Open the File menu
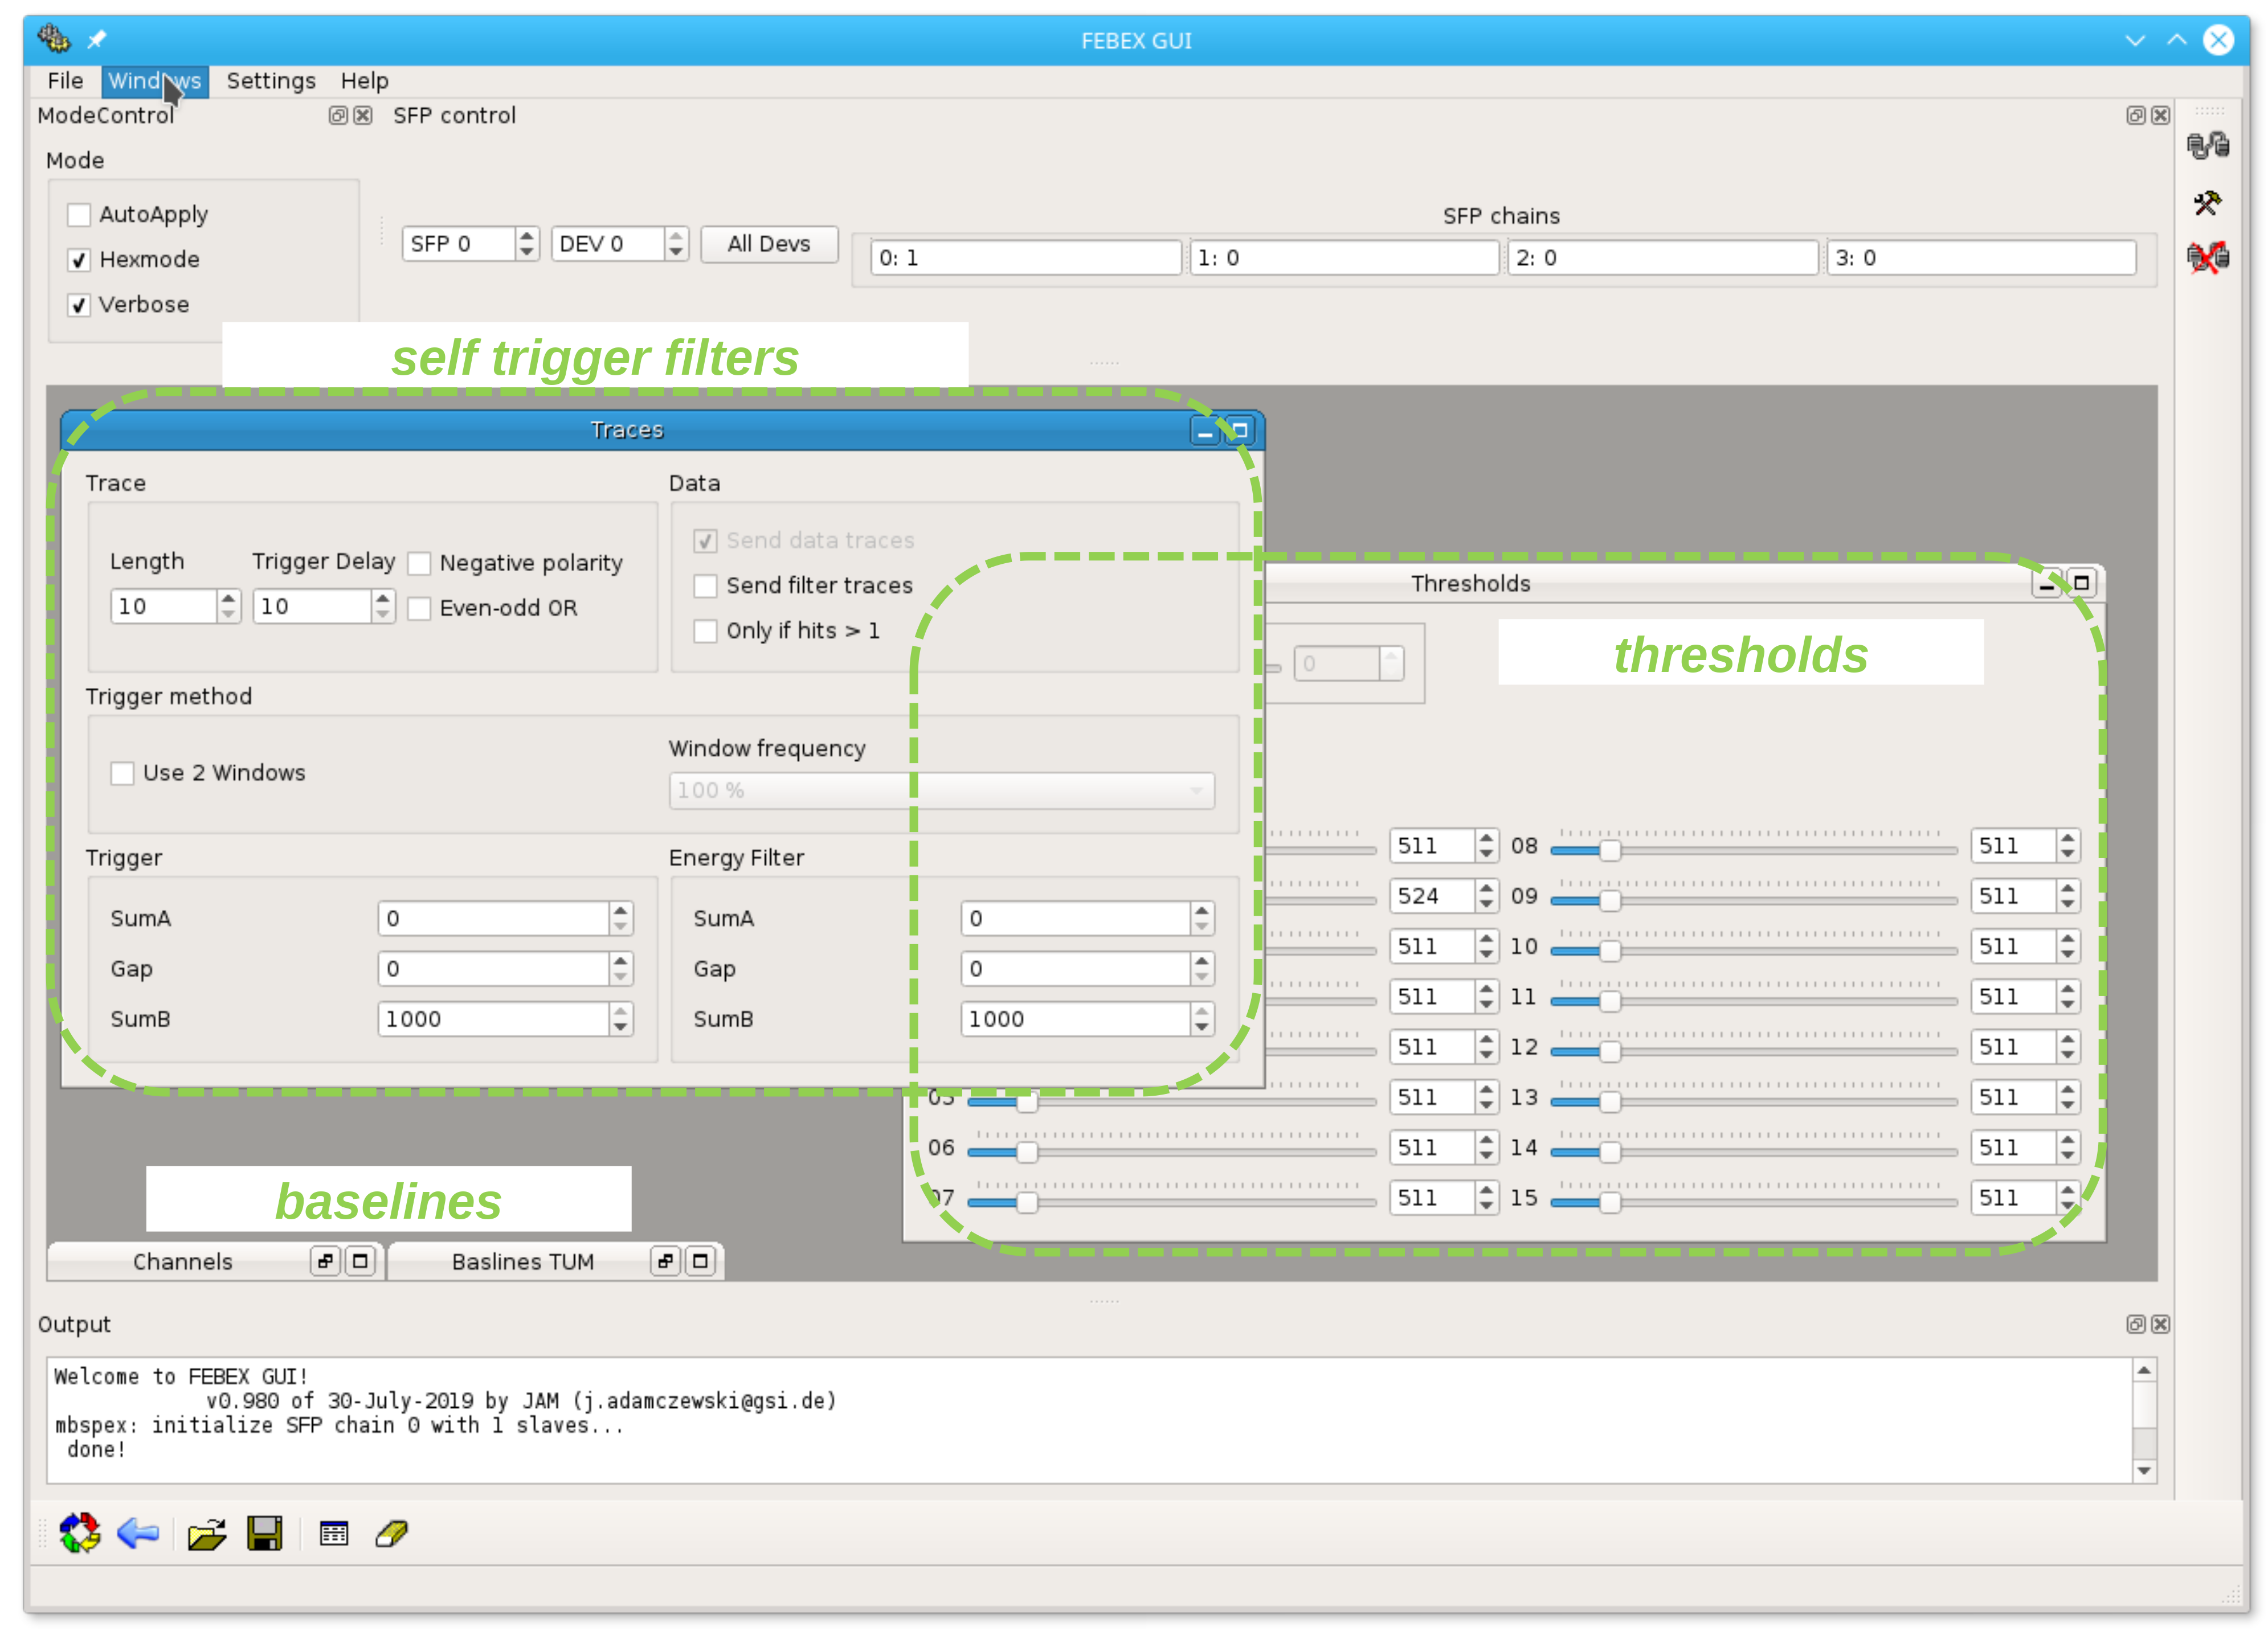Image resolution: width=2268 pixels, height=1635 pixels. tap(65, 81)
